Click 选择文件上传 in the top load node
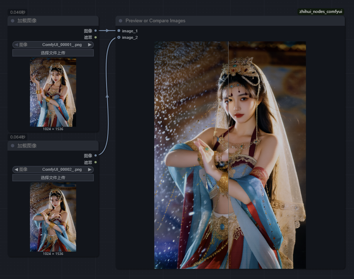354x279 pixels. (x=53, y=53)
